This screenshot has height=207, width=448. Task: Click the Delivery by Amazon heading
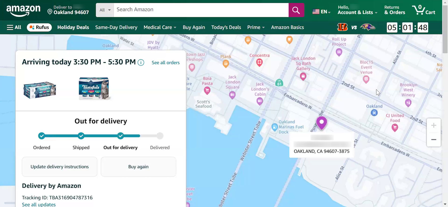tap(51, 186)
